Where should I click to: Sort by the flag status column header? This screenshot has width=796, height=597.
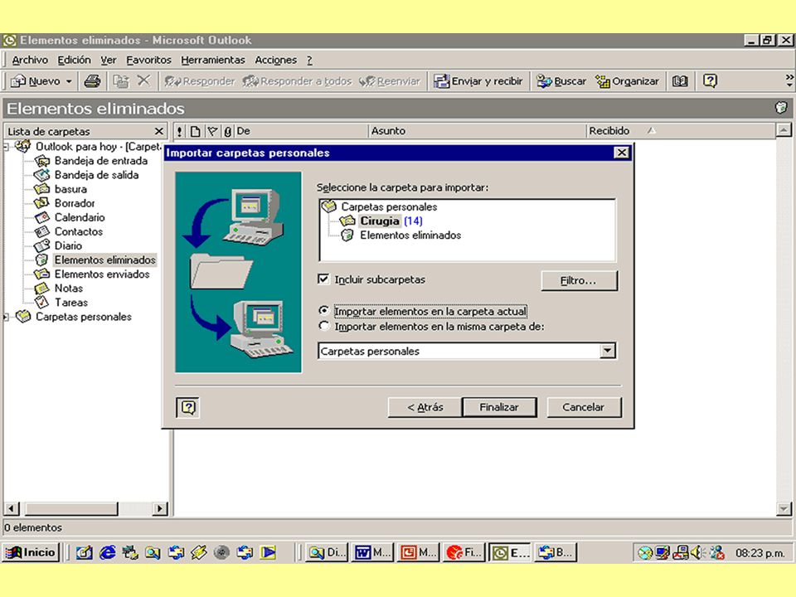pos(212,131)
